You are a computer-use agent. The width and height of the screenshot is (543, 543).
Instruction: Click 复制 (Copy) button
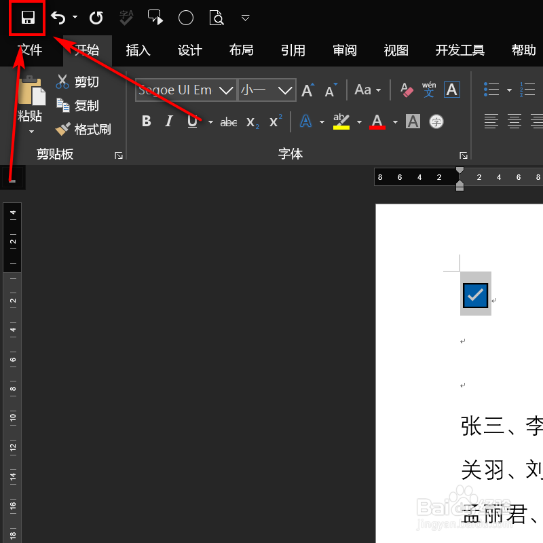(x=77, y=105)
